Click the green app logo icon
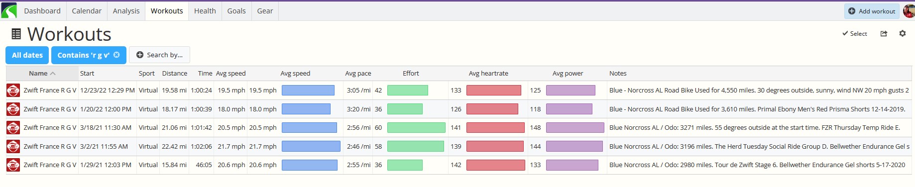 click(x=9, y=10)
